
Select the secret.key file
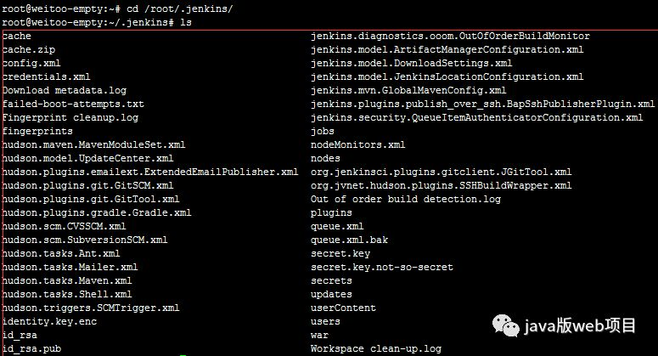(x=340, y=253)
